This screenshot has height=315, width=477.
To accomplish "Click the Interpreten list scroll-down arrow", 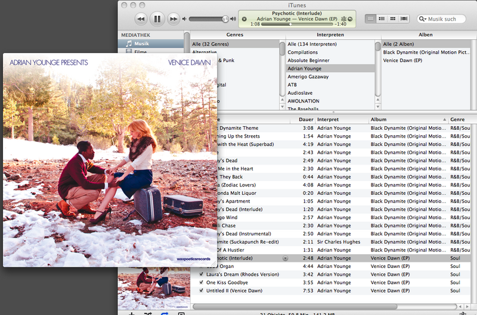I will point(378,107).
